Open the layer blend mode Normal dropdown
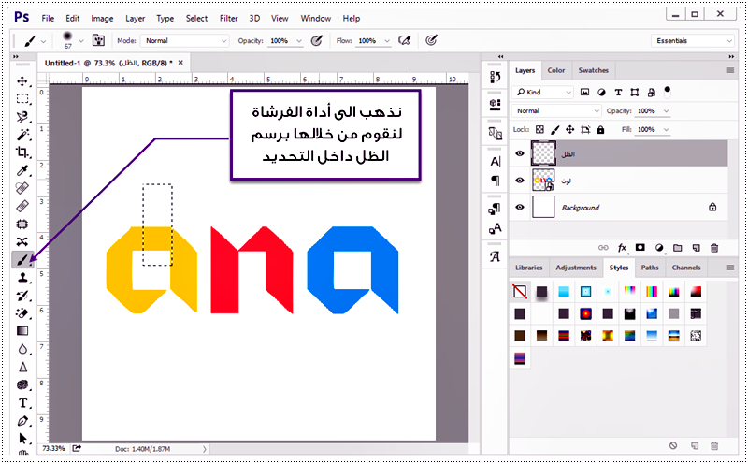Viewport: 748px width, 464px height. (556, 110)
